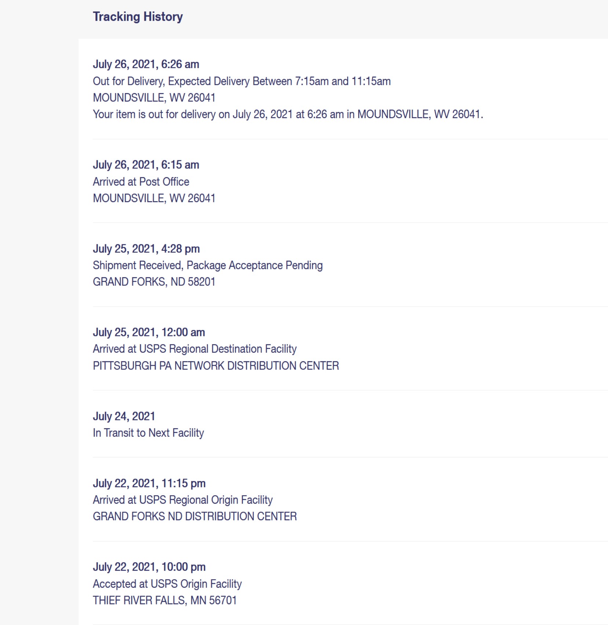Select the July 22, 2021, 11:15 pm timestamp
The image size is (608, 625).
point(149,483)
